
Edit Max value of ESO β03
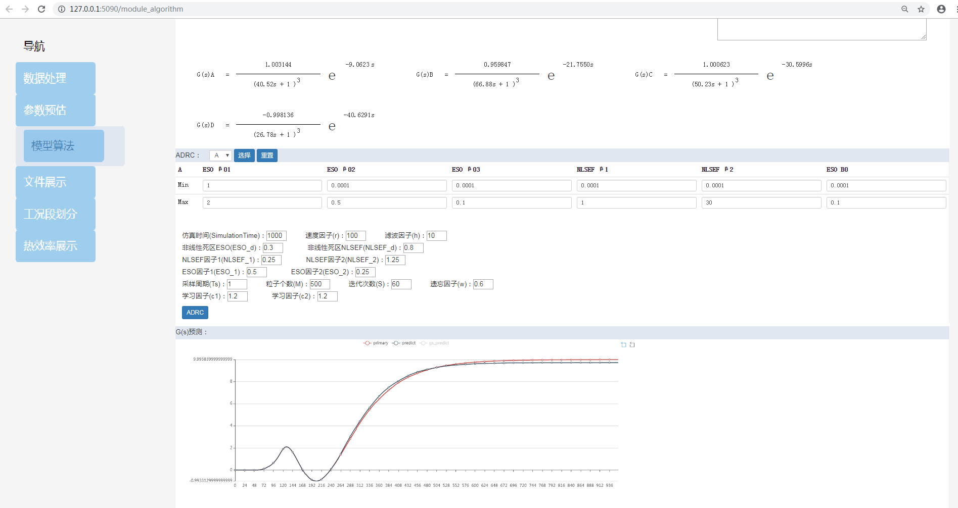pyautogui.click(x=512, y=202)
